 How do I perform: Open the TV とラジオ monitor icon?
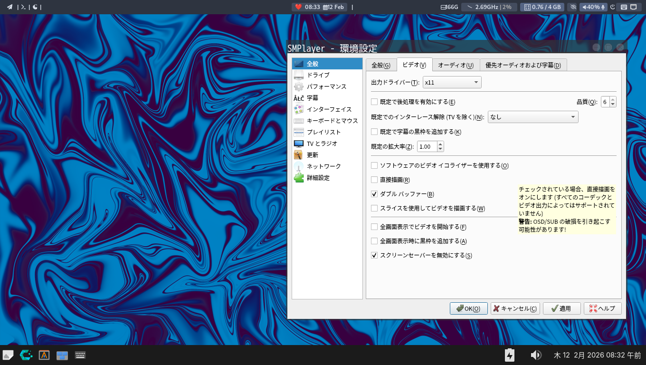(x=299, y=144)
